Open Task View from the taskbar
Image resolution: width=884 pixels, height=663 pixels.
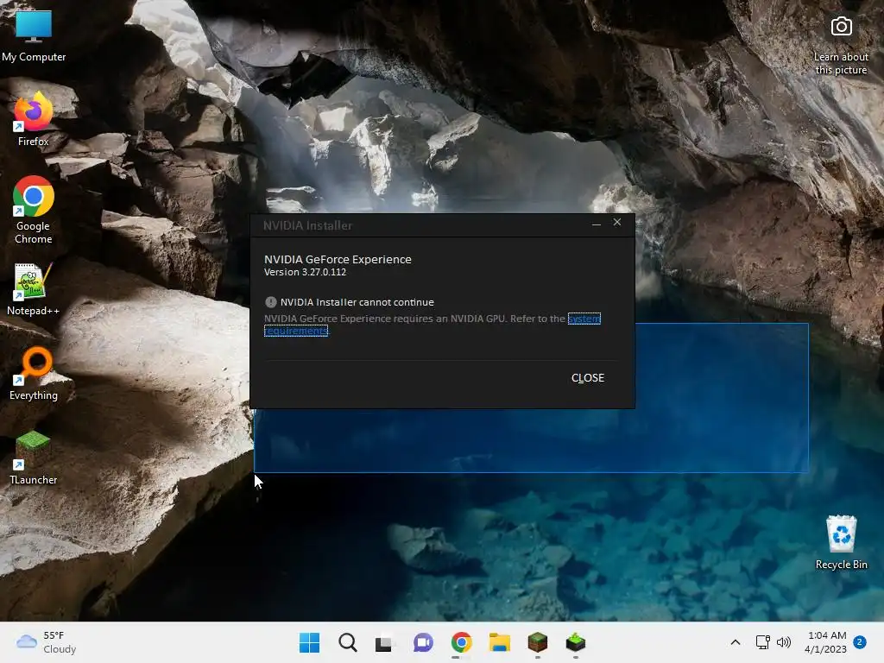point(385,642)
